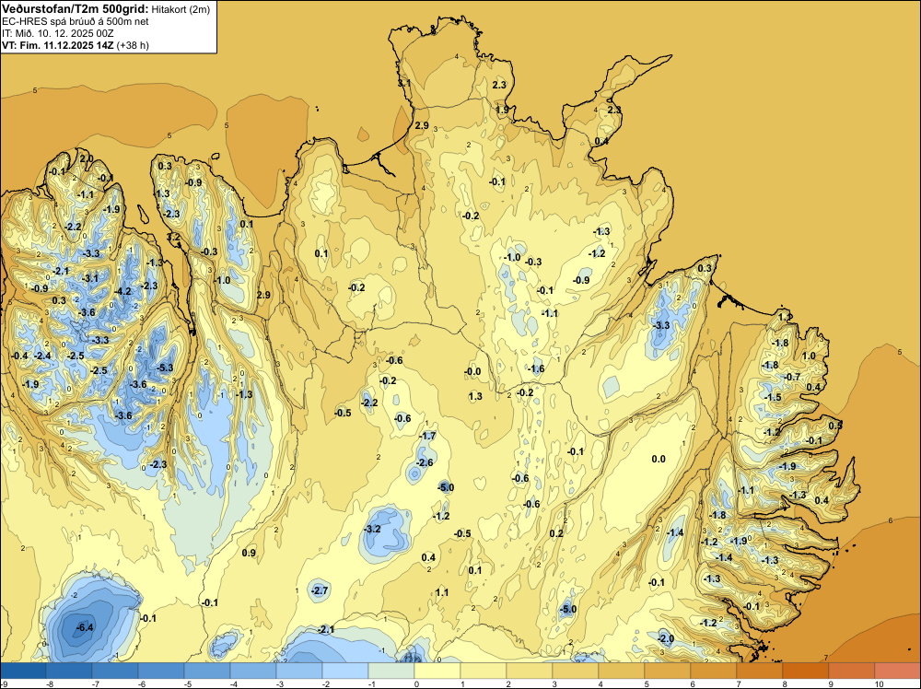Select the "EC-HRES spá brúuð á 500m net" line
921x689 pixels.
pos(76,22)
